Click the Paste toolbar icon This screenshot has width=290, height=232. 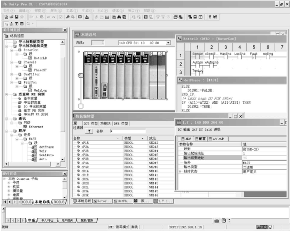click(x=41, y=17)
